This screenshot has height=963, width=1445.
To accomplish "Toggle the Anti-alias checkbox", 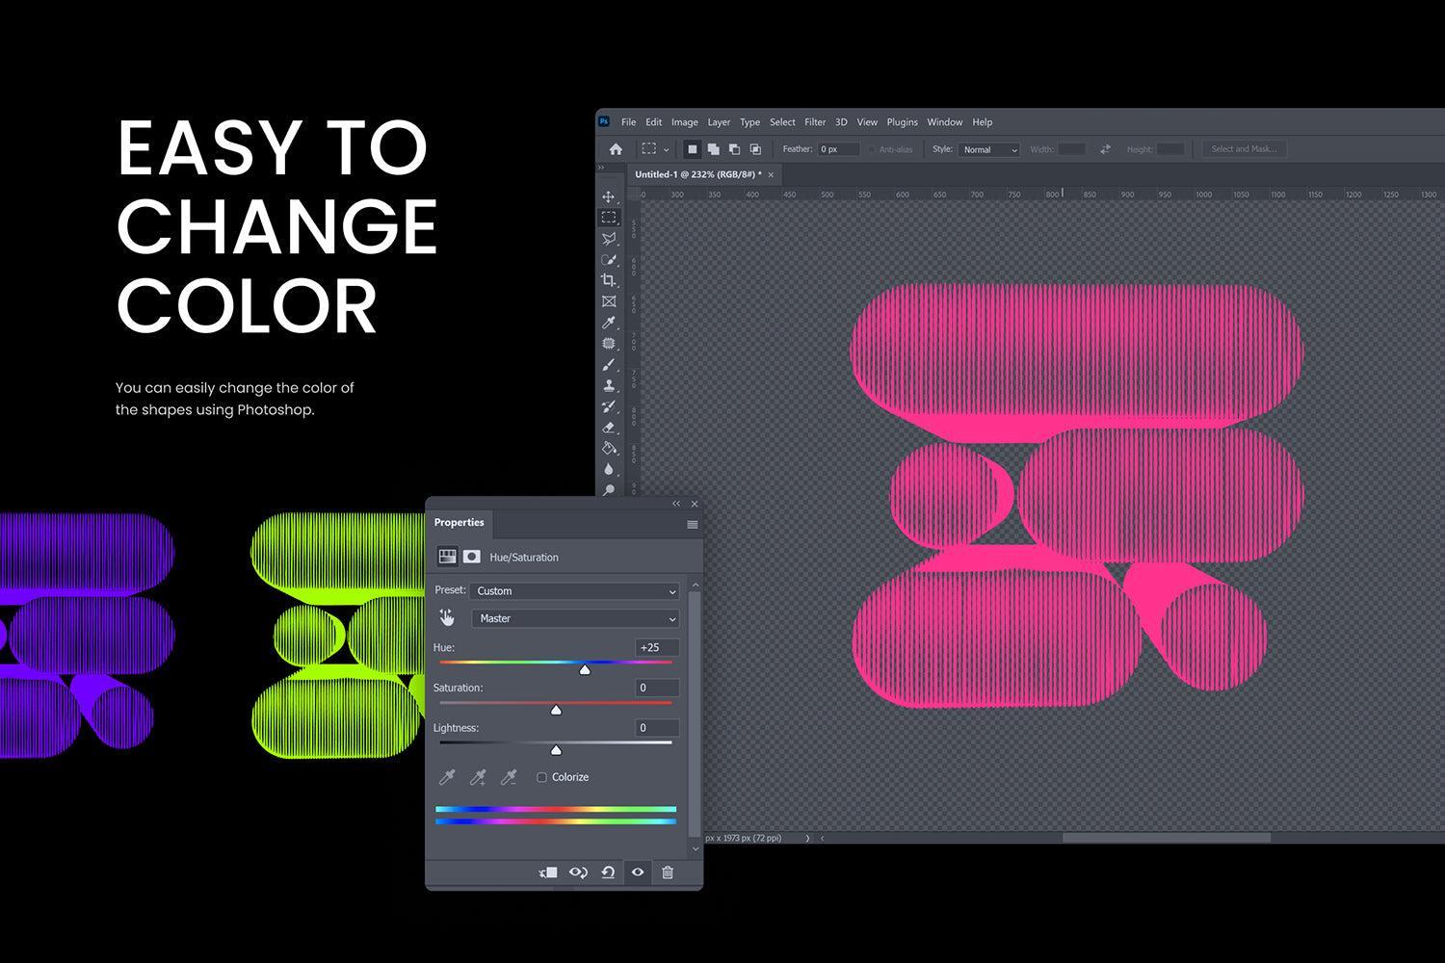I will coord(874,149).
